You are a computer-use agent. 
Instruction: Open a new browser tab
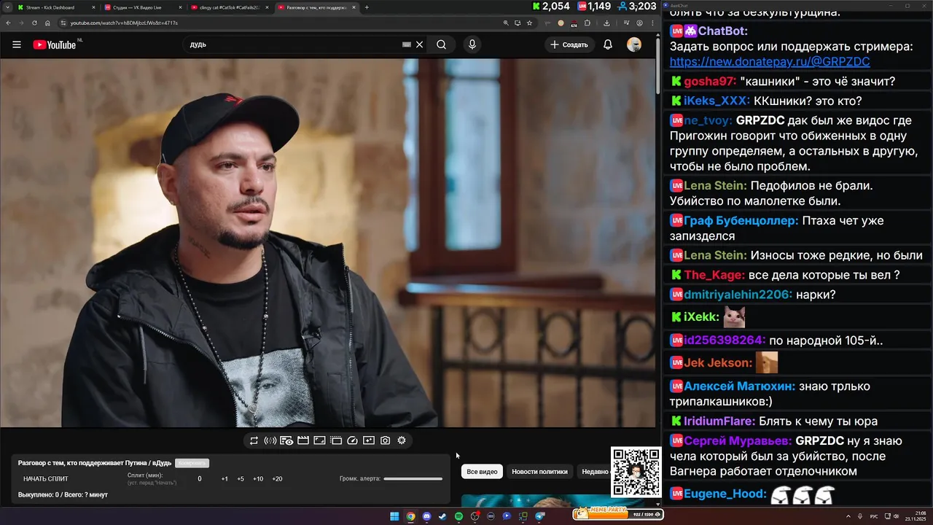point(367,7)
